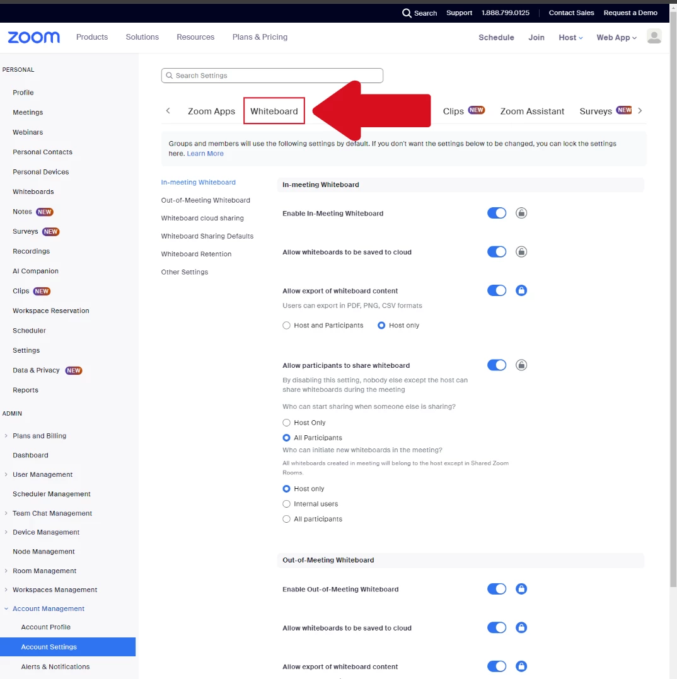Switch to Surveys settings tab
The height and width of the screenshot is (679, 677).
(596, 111)
